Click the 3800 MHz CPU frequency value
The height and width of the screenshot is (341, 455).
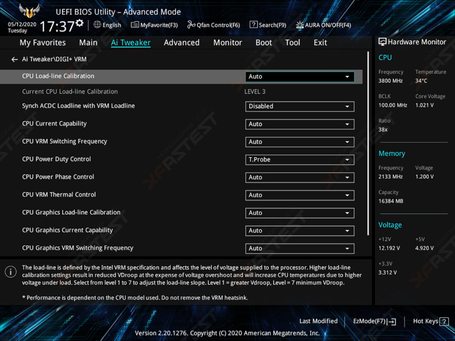click(x=391, y=81)
